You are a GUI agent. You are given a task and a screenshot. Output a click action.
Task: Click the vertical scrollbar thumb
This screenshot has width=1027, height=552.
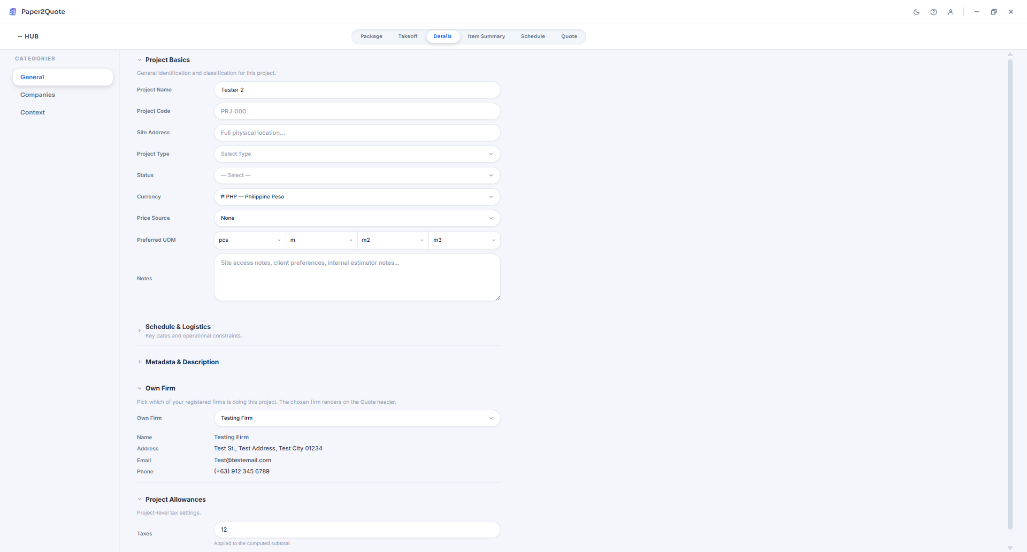(x=1010, y=294)
